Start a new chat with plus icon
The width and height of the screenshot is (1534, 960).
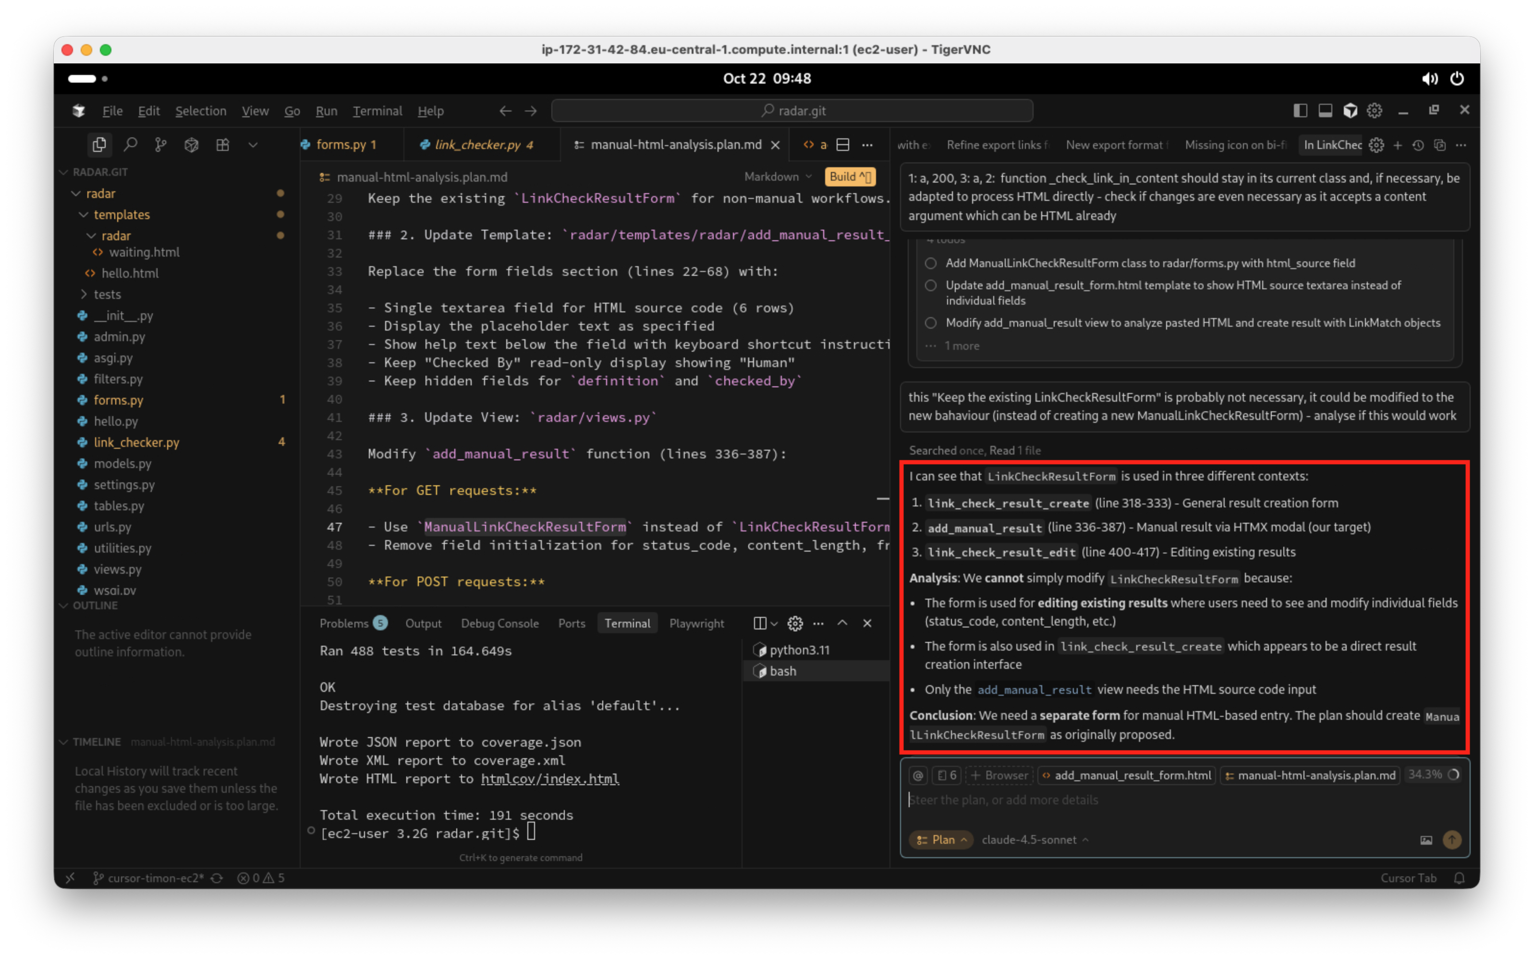[1397, 145]
